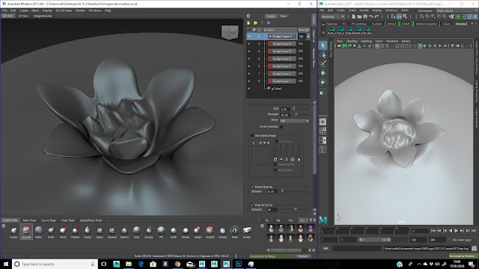Click the Windows Start button
Image resolution: width=479 pixels, height=269 pixels.
[x=5, y=264]
